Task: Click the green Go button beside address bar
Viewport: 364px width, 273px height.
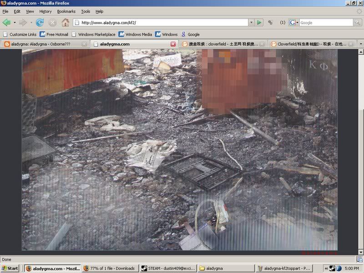Action: tap(259, 22)
